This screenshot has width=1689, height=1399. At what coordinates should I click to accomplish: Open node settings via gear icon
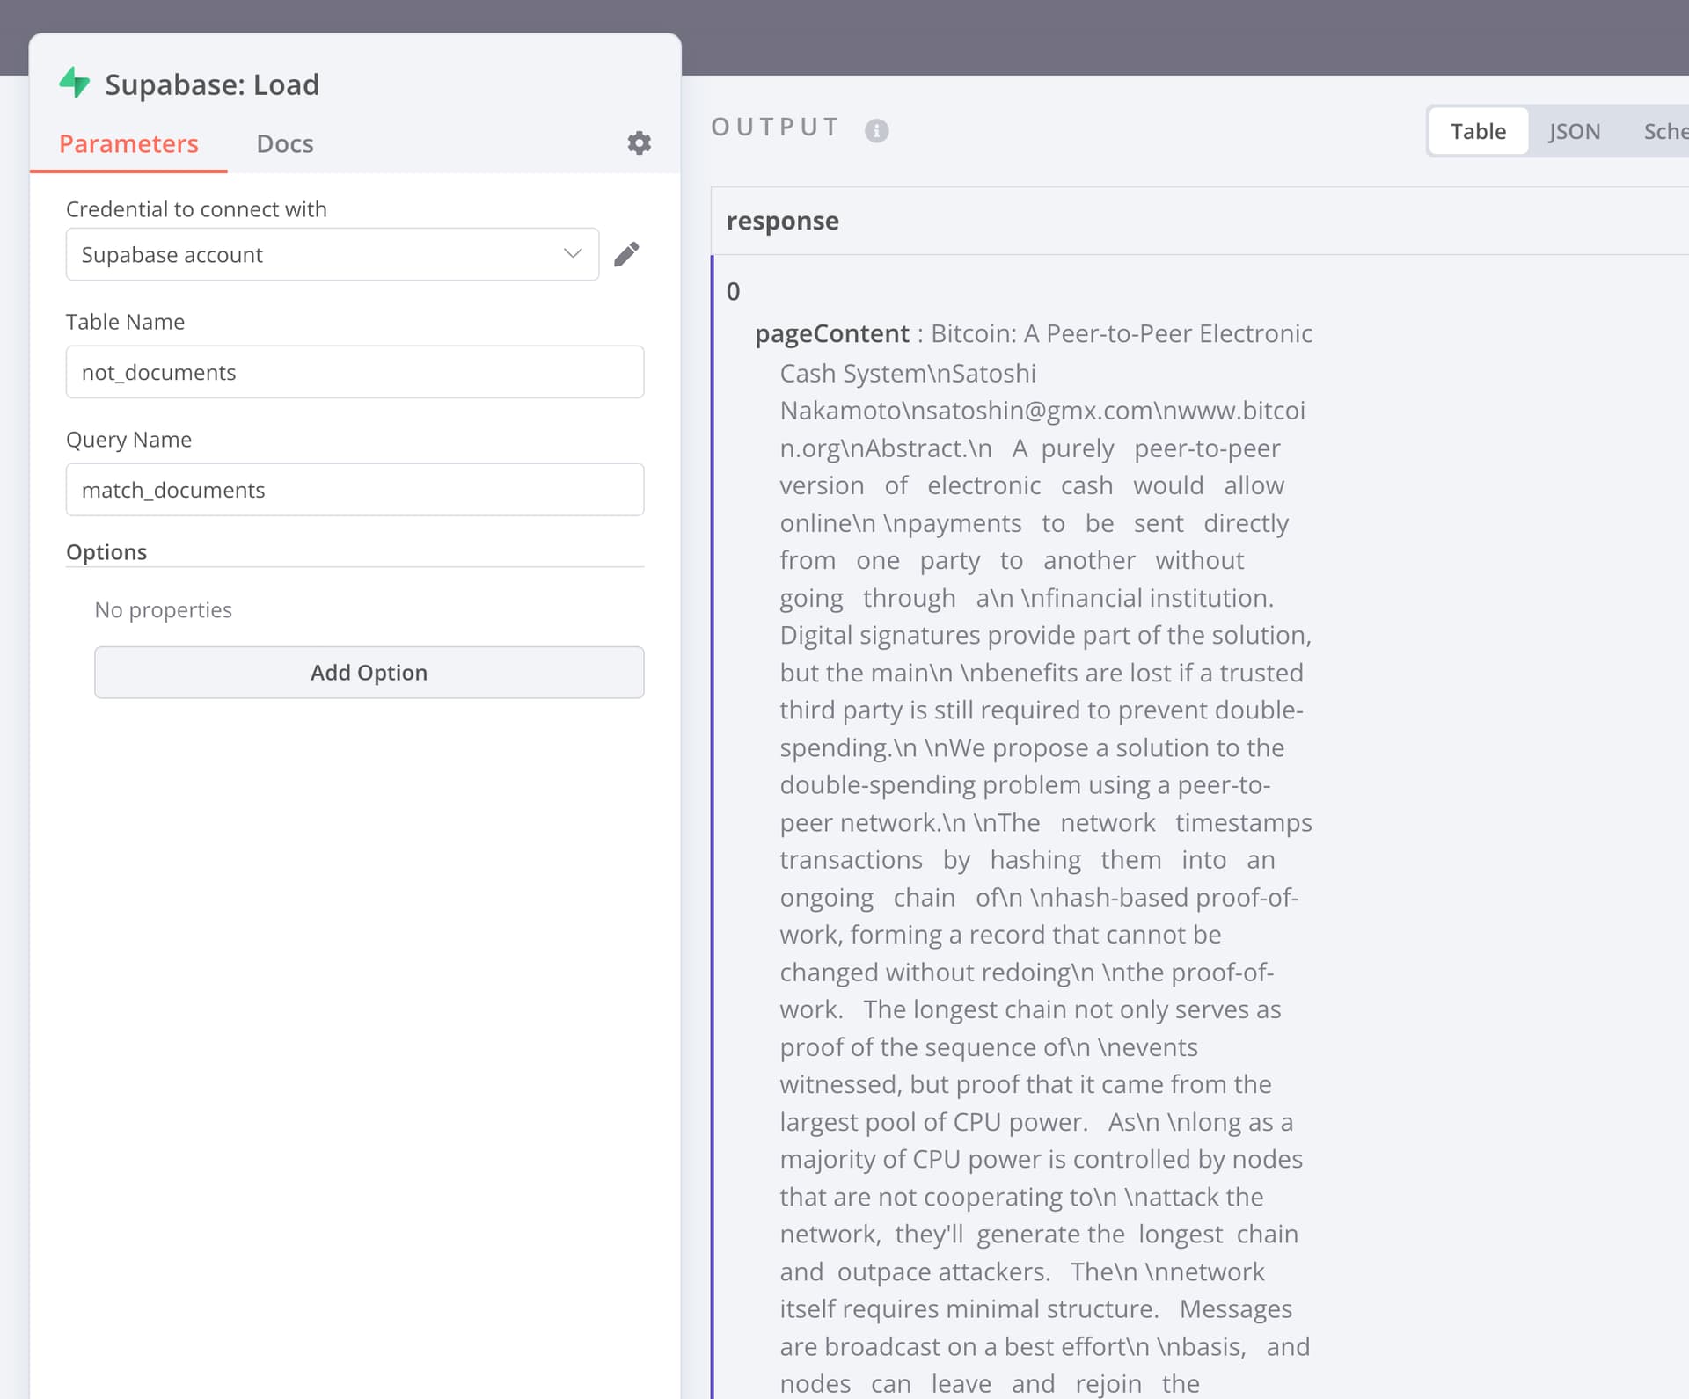click(x=639, y=142)
